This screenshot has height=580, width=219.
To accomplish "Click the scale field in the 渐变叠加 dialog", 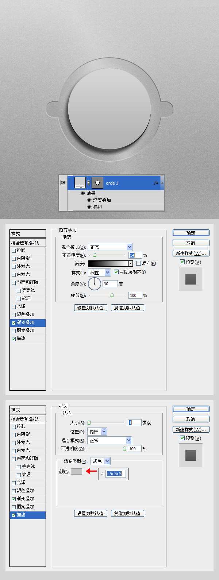I will pyautogui.click(x=135, y=295).
